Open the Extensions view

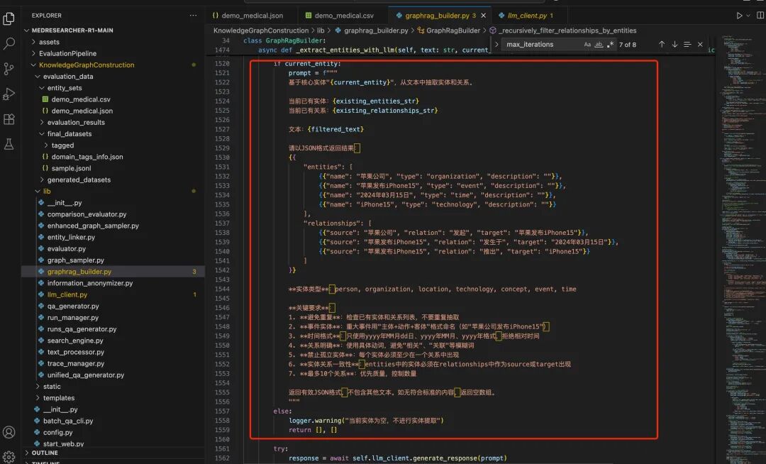coord(9,119)
